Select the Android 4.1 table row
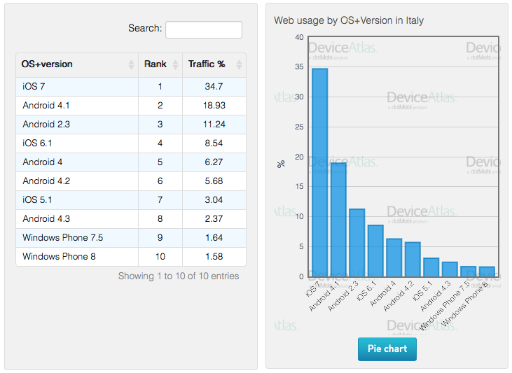The height and width of the screenshot is (373, 512). point(130,106)
